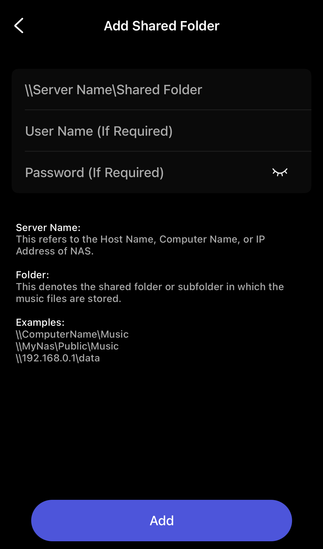Screen dimensions: 323x549
Task: Tap the \\MyNas\Public\Music example path
Action: [67, 346]
